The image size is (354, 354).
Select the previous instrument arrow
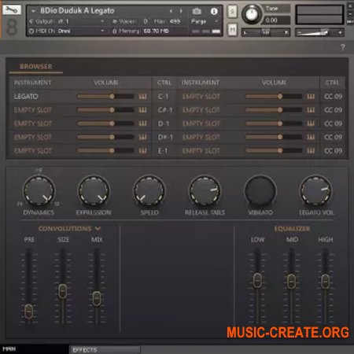tap(171, 11)
